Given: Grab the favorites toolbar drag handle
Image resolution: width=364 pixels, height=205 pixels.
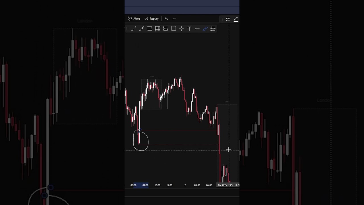Looking at the screenshot, I should pos(127,29).
